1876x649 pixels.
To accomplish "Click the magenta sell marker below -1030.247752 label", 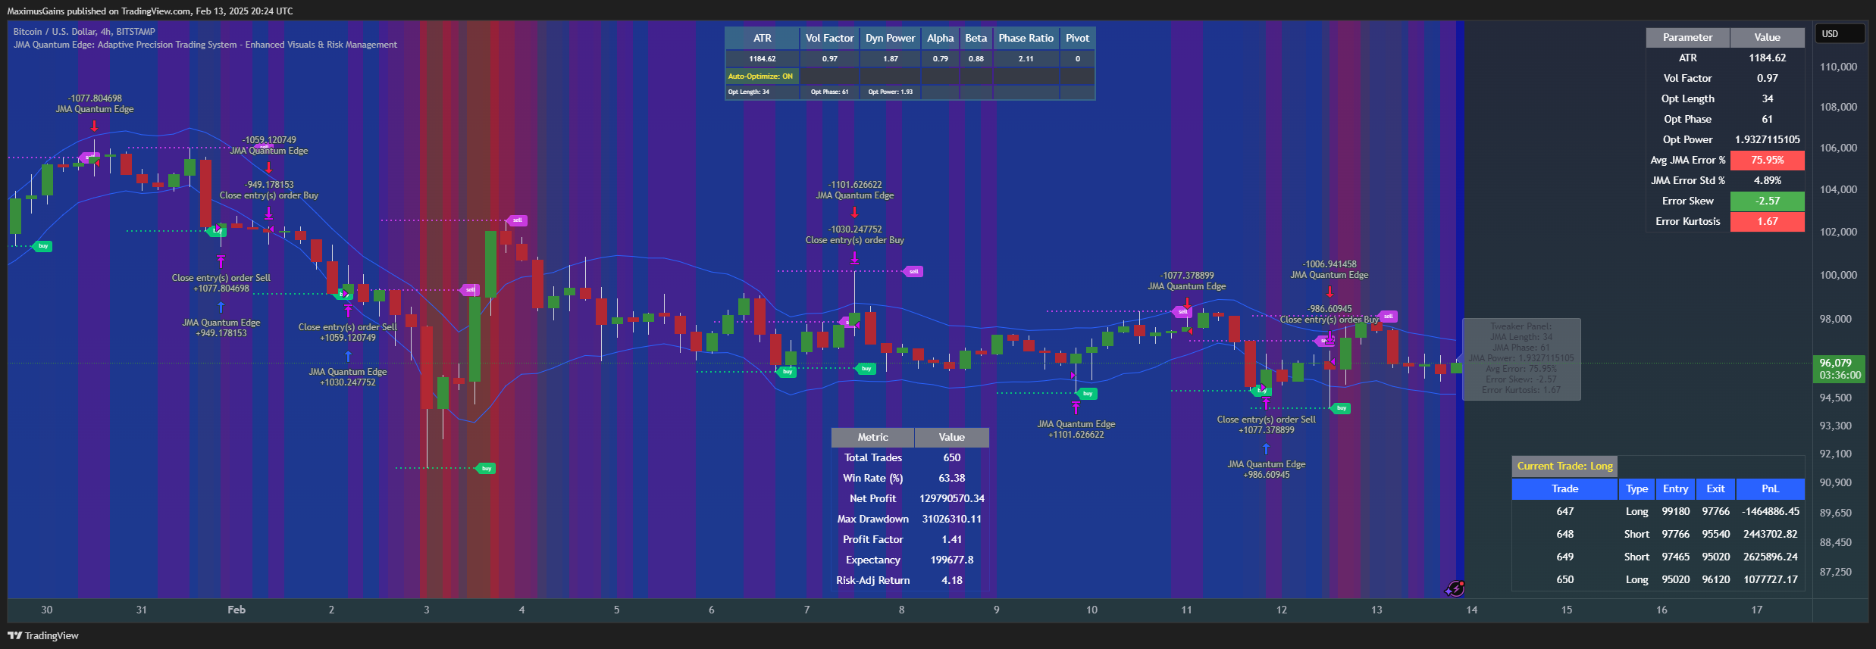I will pyautogui.click(x=913, y=271).
